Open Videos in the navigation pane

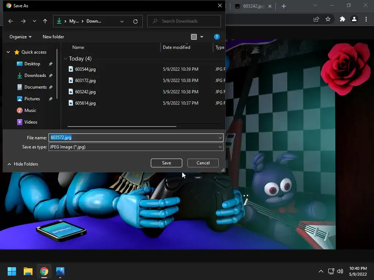31,122
